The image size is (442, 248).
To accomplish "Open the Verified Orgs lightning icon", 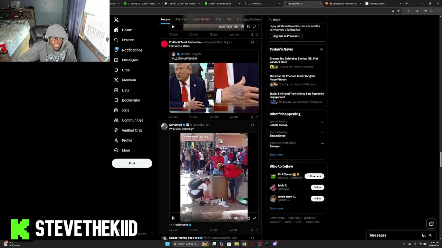I will (x=116, y=130).
